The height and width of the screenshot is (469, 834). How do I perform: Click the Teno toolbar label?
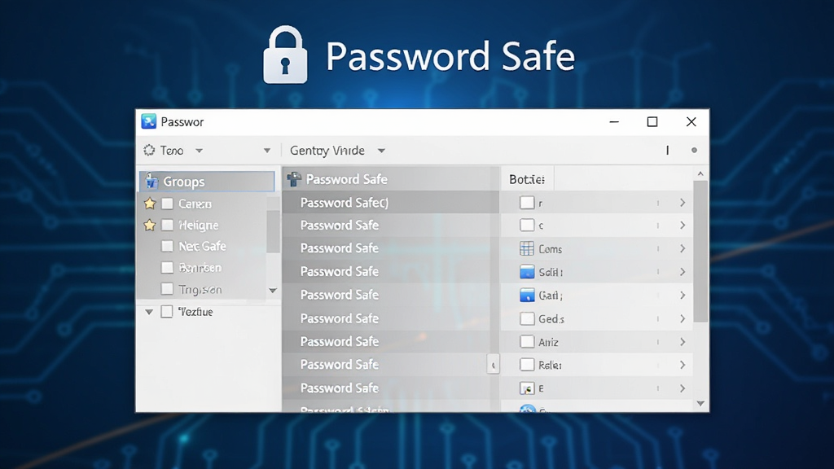tap(172, 151)
